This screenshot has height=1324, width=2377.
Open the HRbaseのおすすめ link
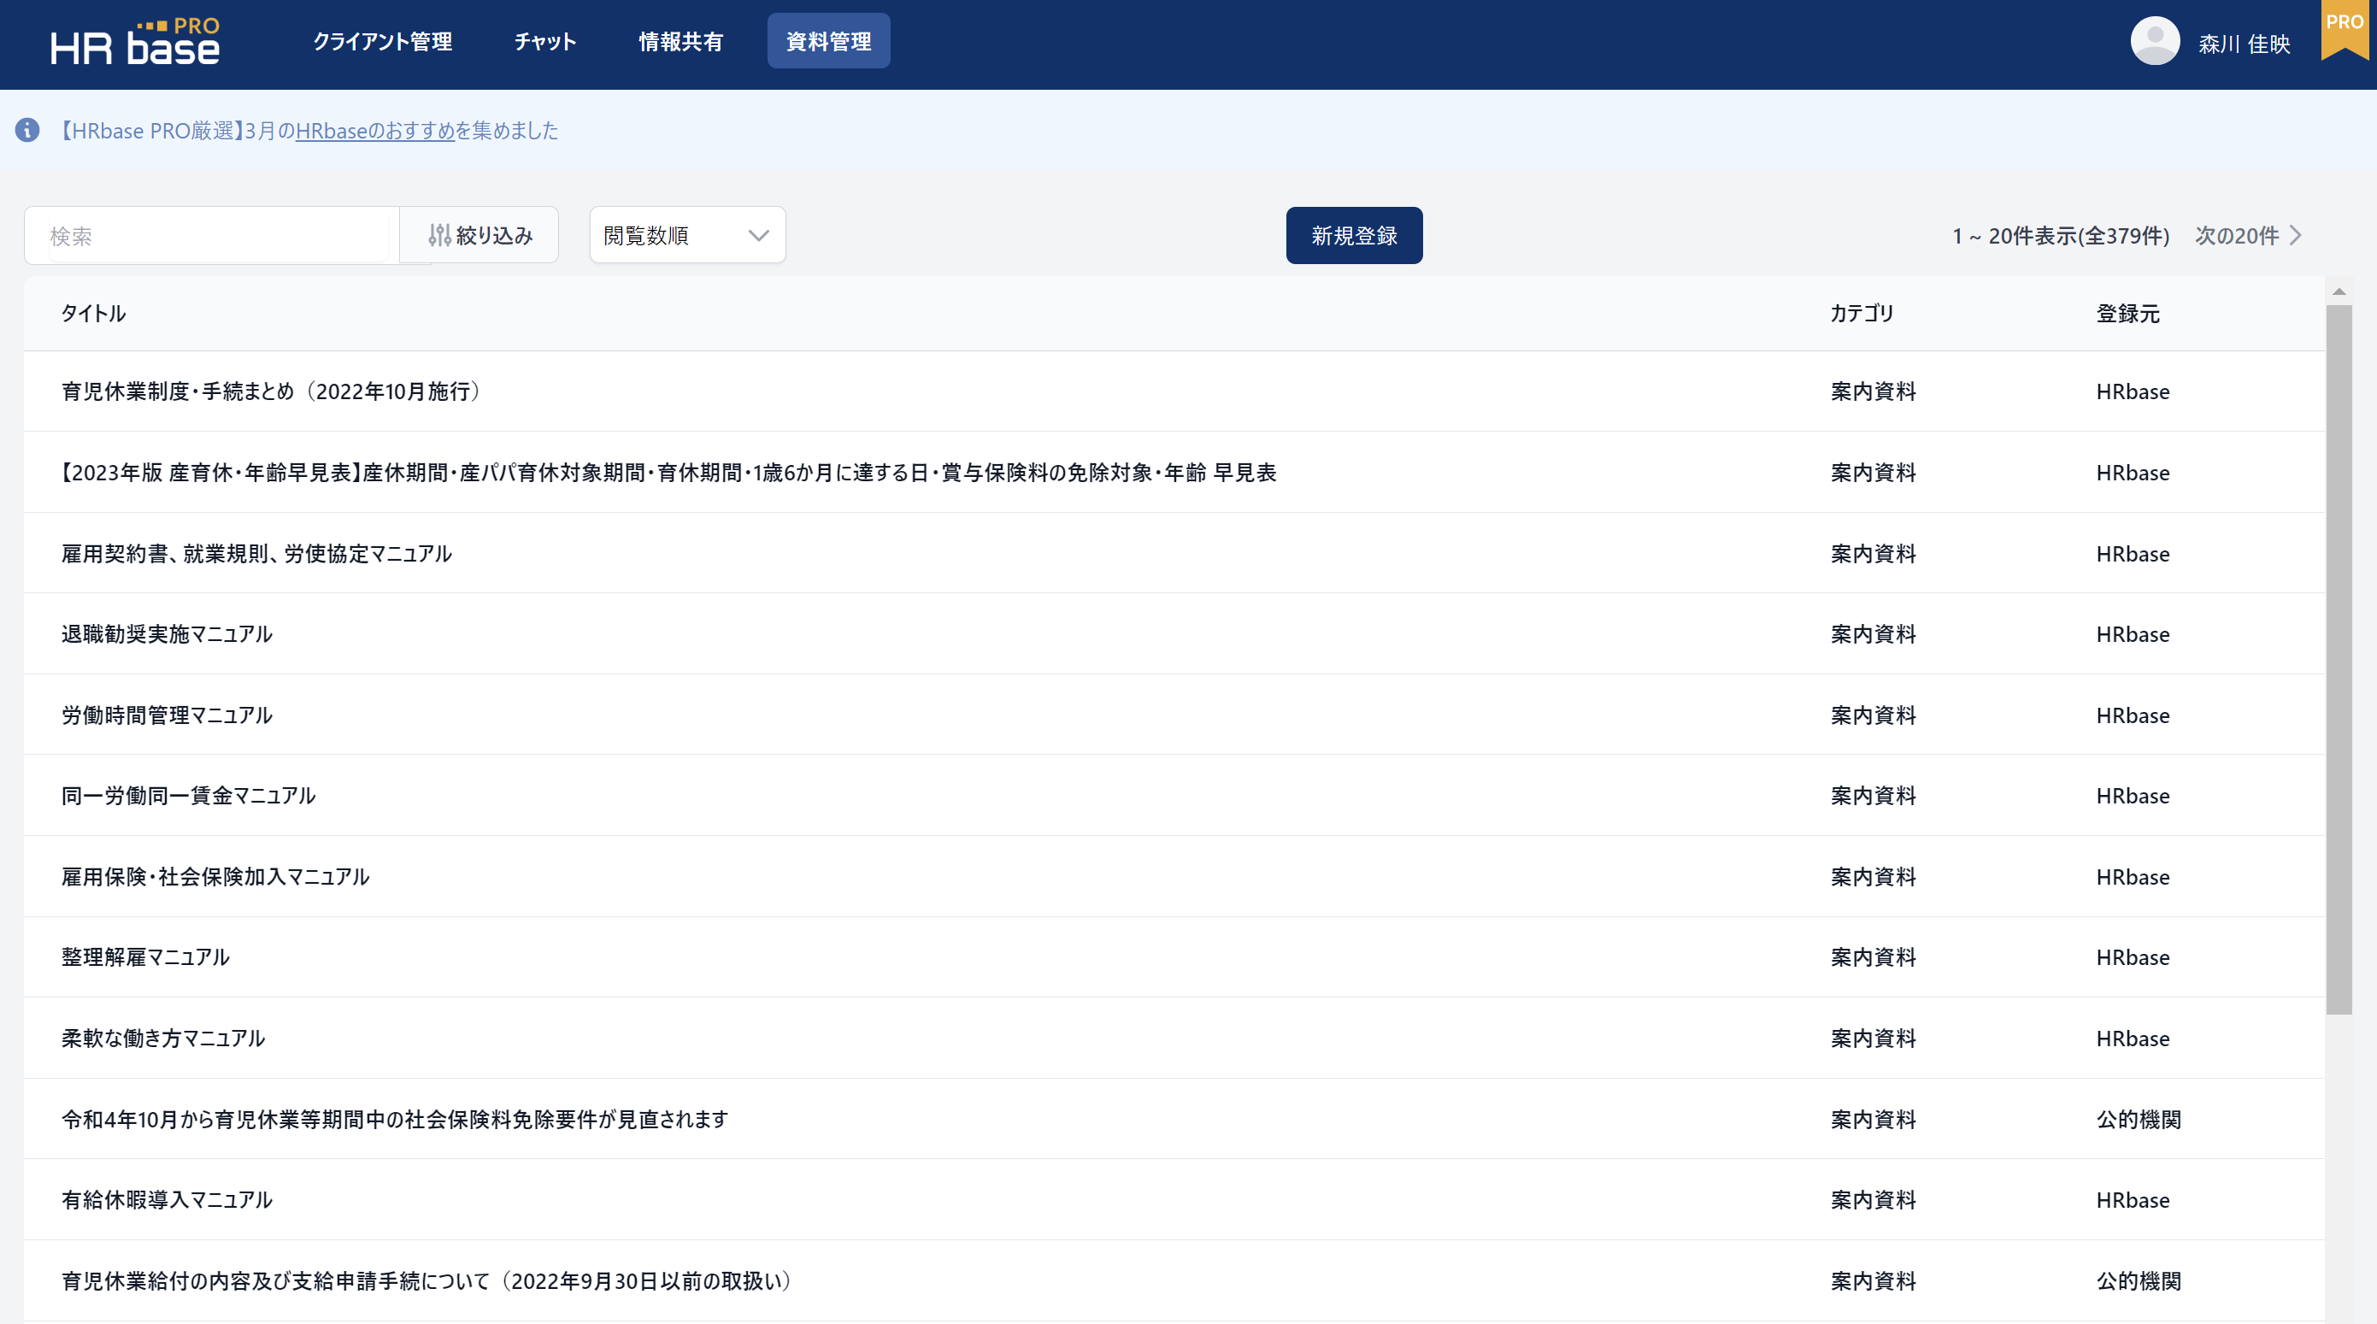point(374,131)
